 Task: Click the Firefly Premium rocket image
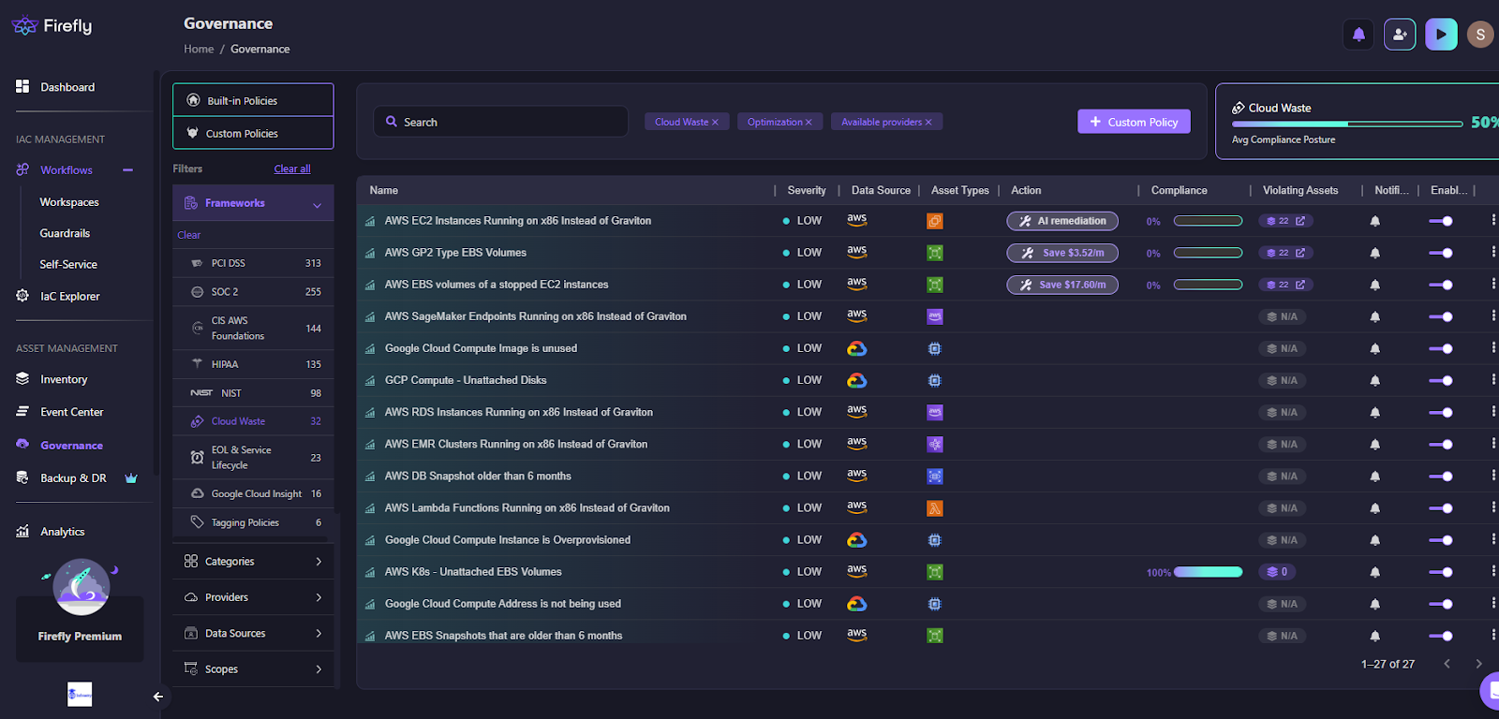coord(82,587)
